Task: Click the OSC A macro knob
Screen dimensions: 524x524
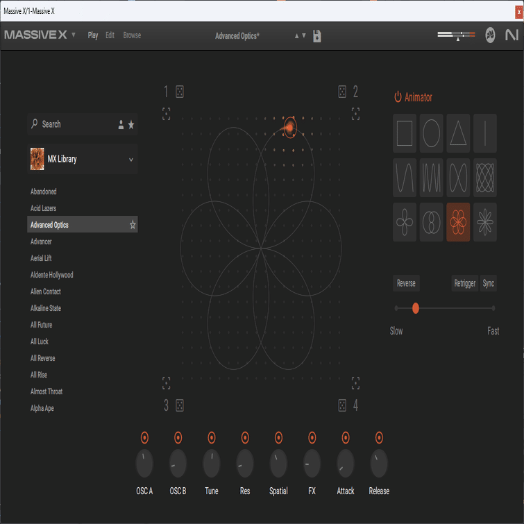Action: 144,463
